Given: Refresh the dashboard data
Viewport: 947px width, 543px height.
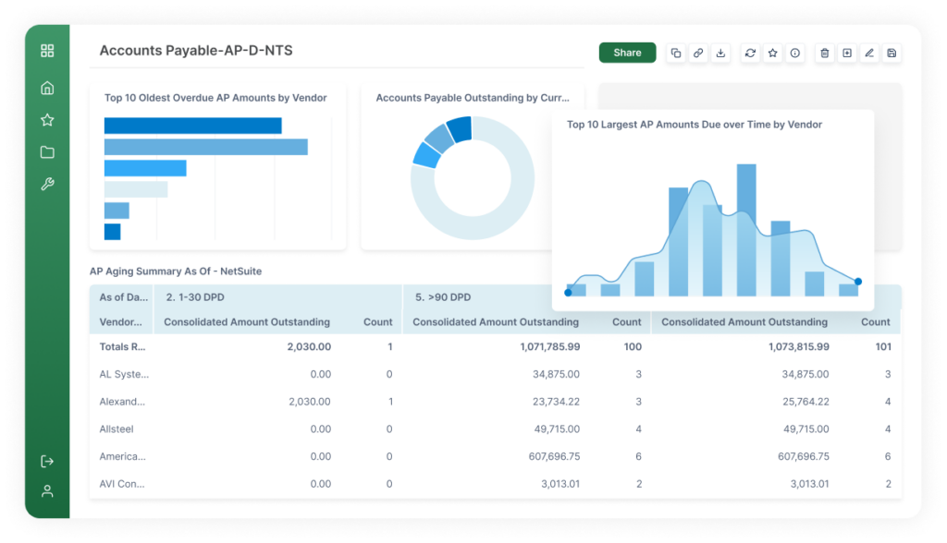Looking at the screenshot, I should click(750, 53).
